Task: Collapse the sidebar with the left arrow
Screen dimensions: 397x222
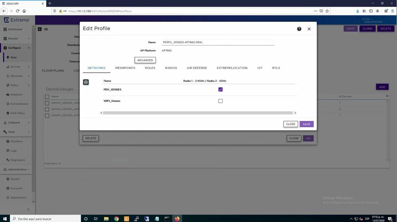Action: click(x=28, y=209)
